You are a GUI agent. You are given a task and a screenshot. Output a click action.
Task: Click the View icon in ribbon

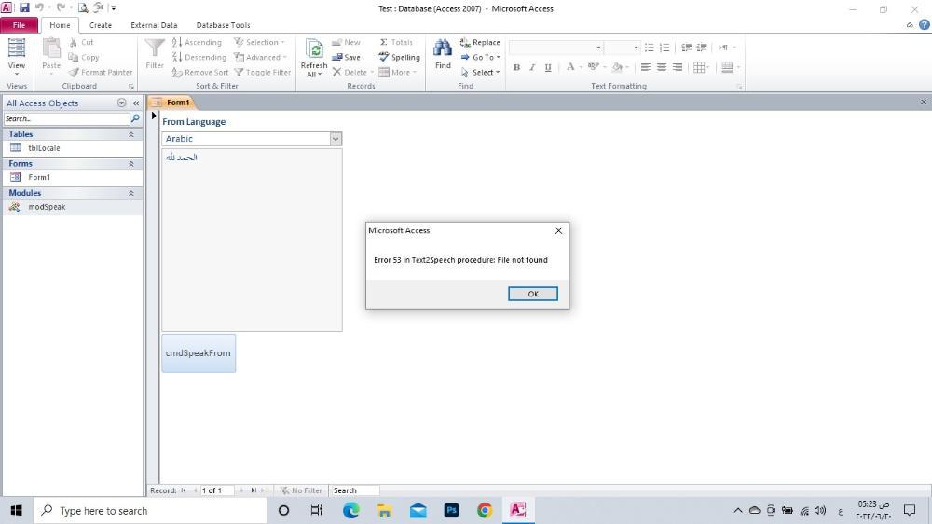pyautogui.click(x=17, y=50)
